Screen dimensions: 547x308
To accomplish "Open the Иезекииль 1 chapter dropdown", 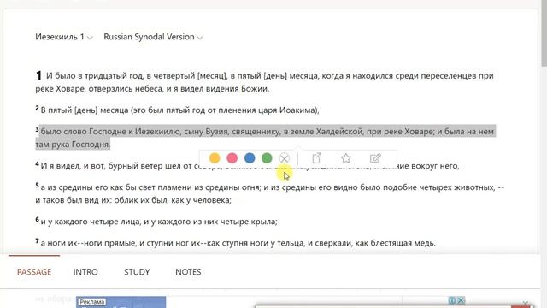I will pos(64,37).
